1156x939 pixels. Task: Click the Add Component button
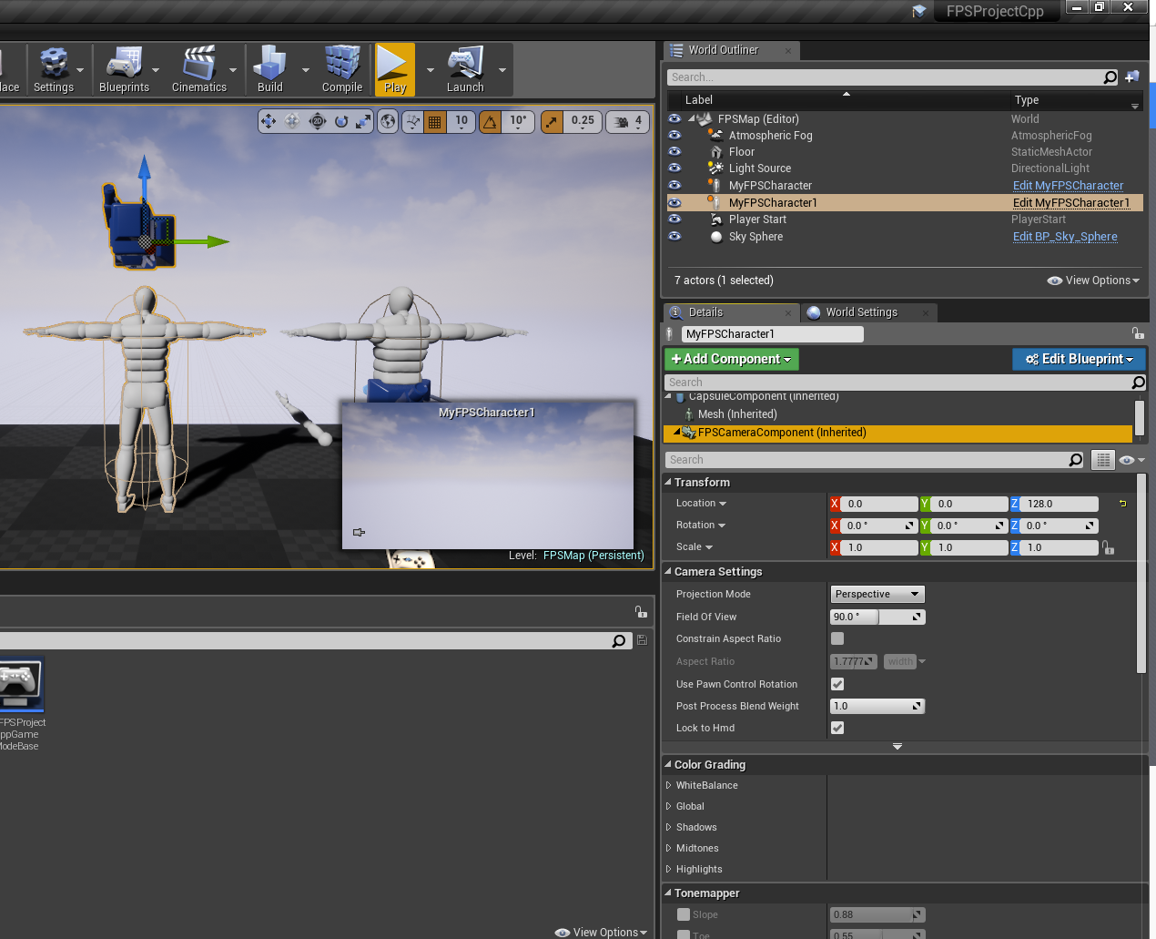[732, 359]
